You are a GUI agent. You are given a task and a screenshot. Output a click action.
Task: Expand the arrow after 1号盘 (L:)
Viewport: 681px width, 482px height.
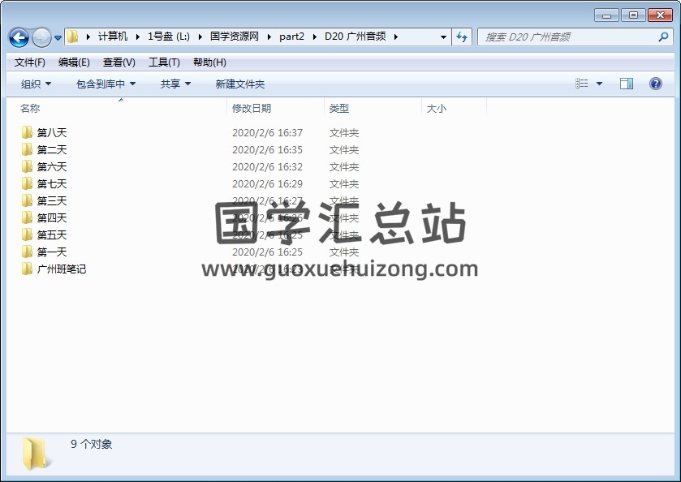(x=200, y=37)
